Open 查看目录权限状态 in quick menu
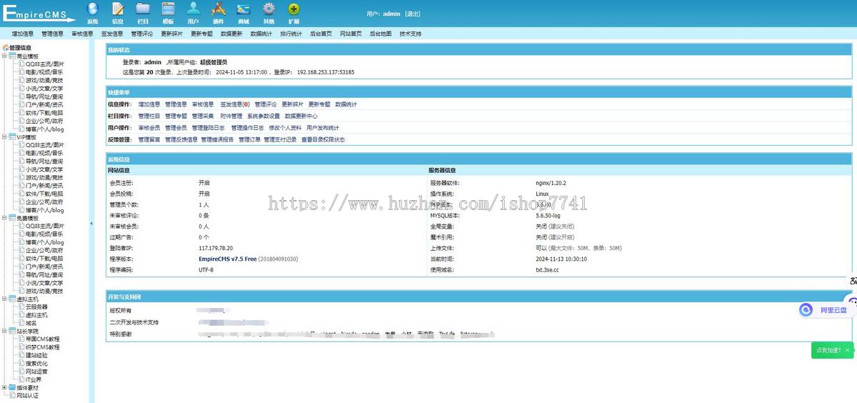 click(x=323, y=139)
